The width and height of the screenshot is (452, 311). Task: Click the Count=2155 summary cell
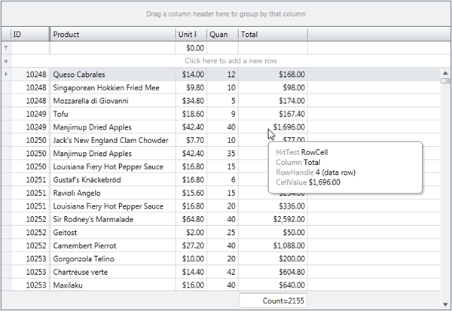click(x=273, y=300)
